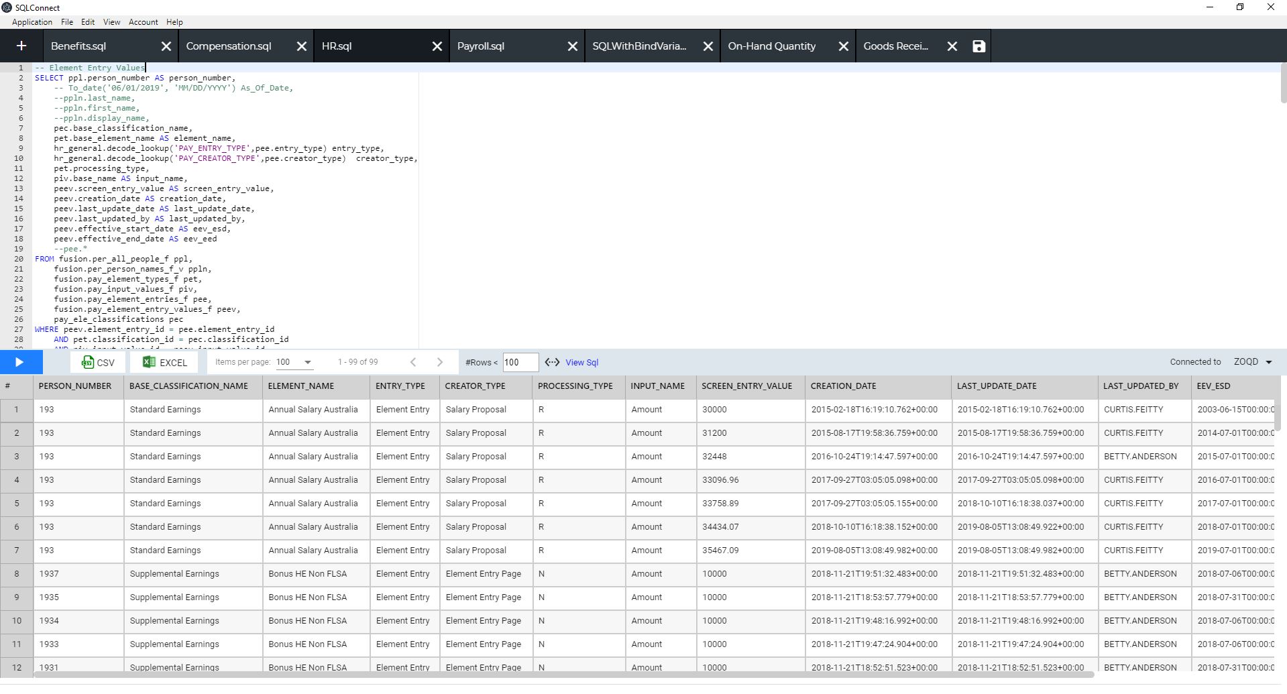Select the 35467.09 value cell
Image resolution: width=1287 pixels, height=694 pixels.
point(750,551)
